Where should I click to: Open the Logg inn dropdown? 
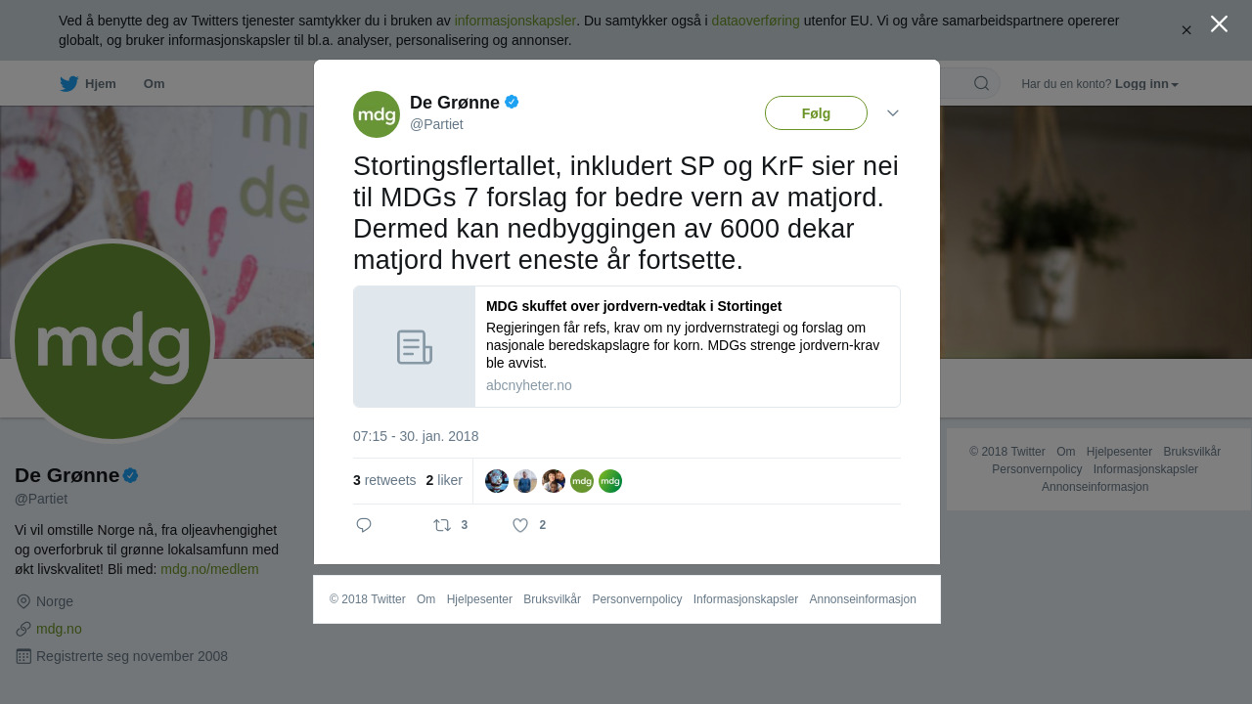pos(1146,84)
